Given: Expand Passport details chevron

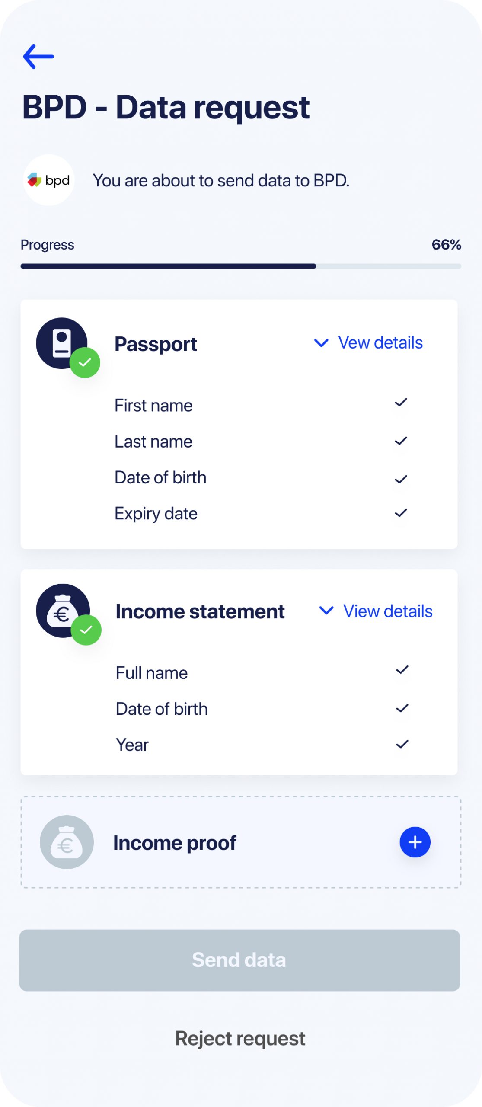Looking at the screenshot, I should tap(321, 343).
